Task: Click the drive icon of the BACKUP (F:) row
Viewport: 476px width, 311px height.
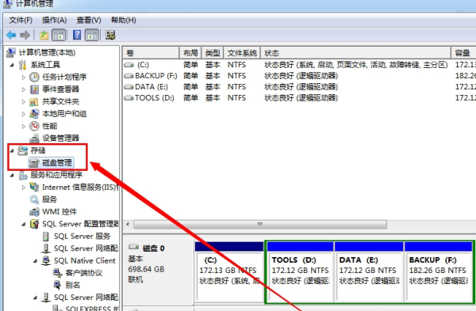Action: (x=129, y=76)
